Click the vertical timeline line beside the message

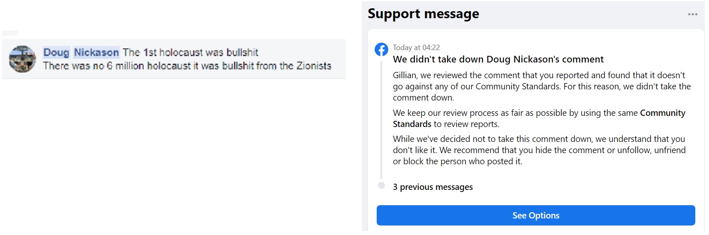tap(381, 120)
